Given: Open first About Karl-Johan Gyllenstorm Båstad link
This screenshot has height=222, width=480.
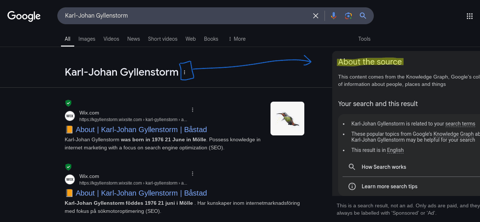Looking at the screenshot, I should (136, 130).
